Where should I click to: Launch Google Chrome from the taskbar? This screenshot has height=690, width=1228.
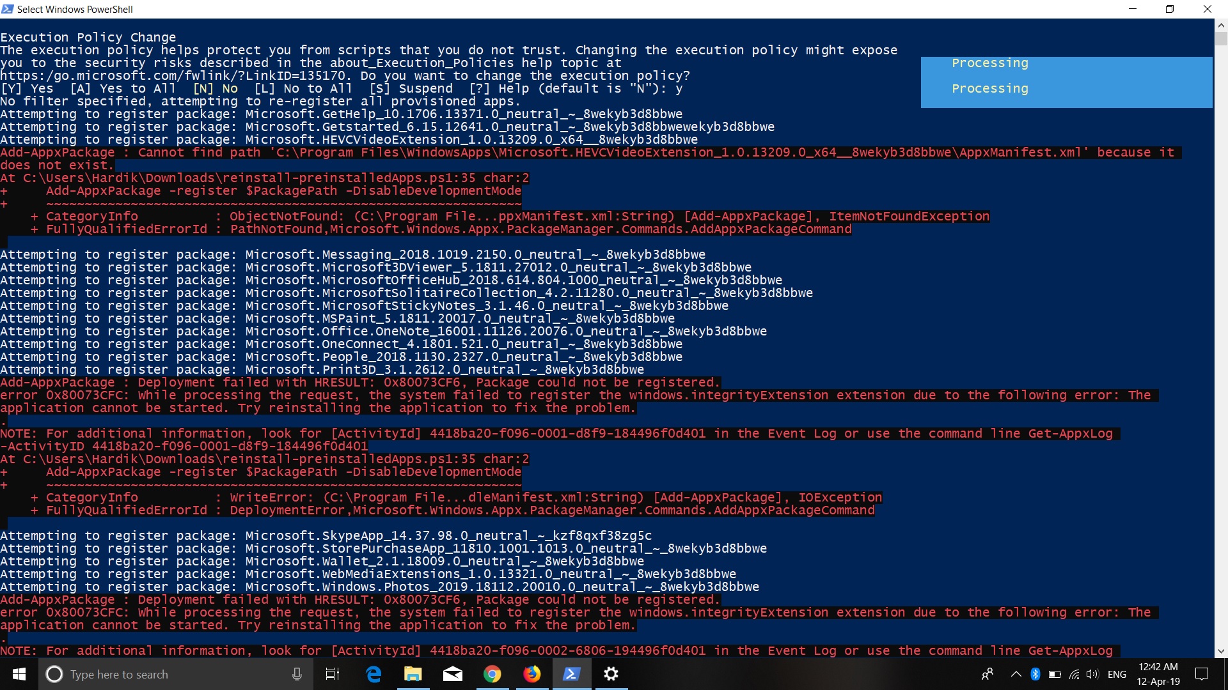click(x=492, y=674)
